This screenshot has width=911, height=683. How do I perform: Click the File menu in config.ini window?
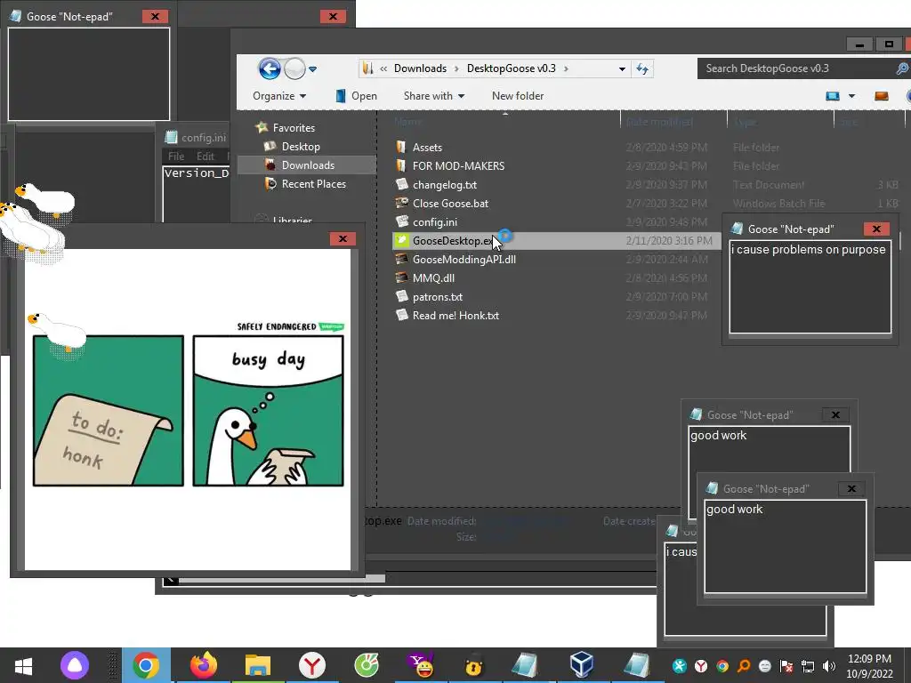coord(176,157)
